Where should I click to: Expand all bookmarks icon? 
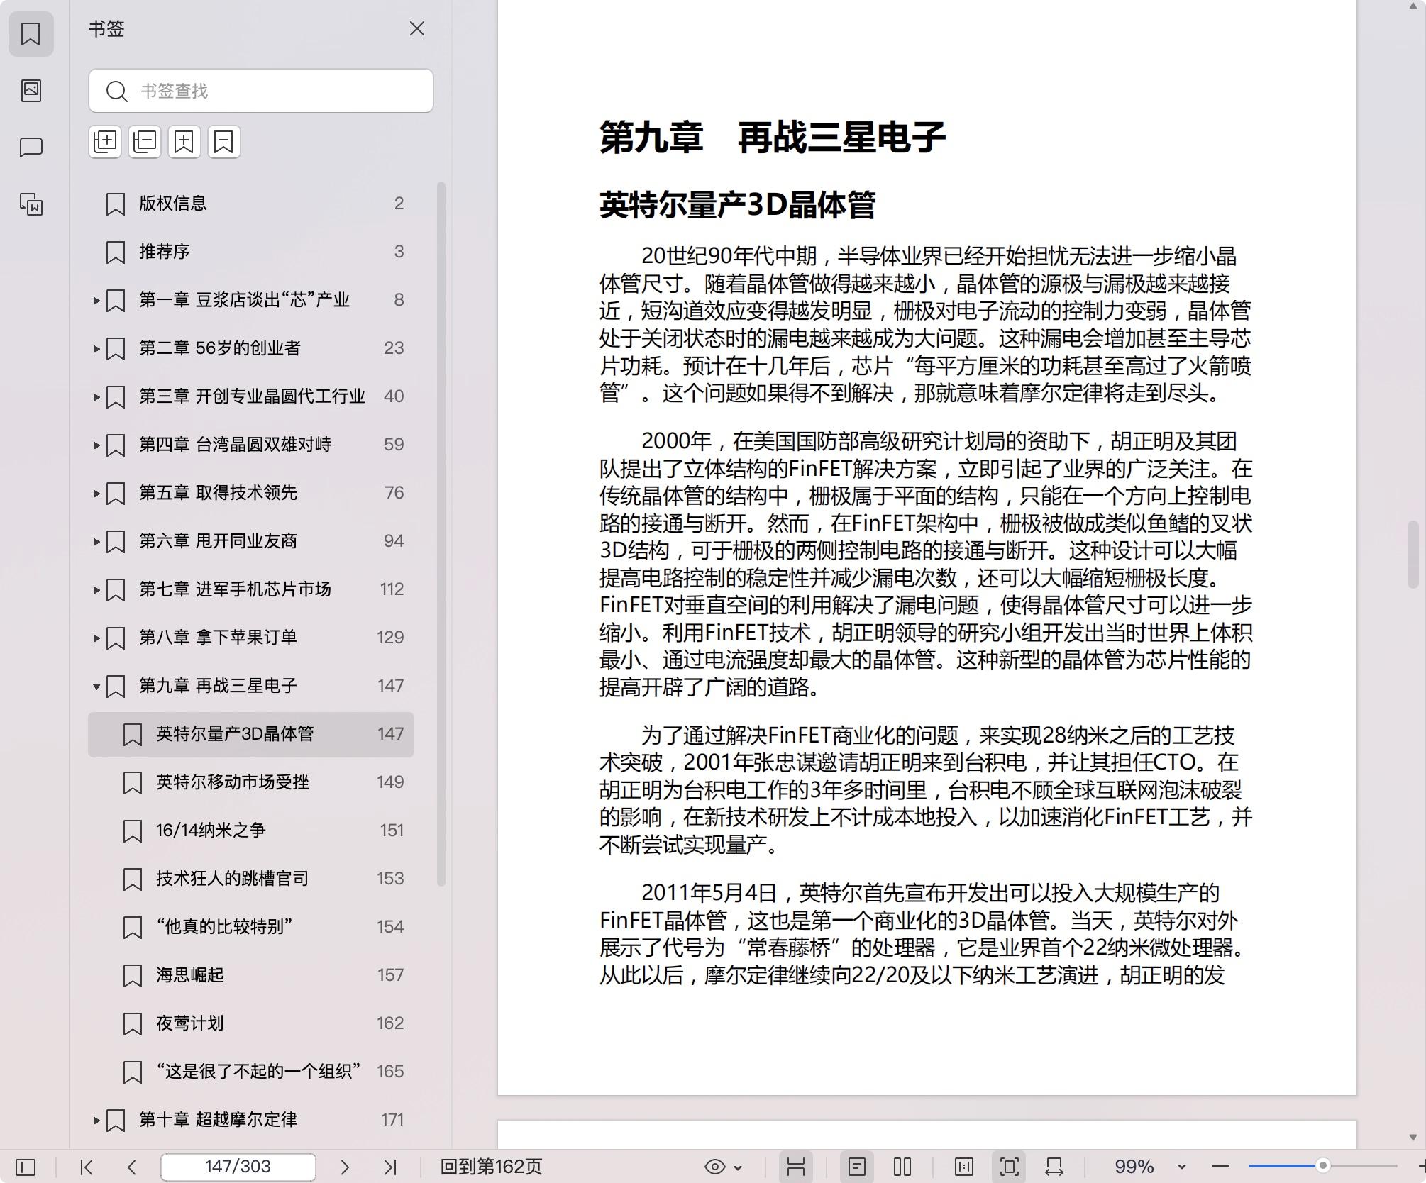tap(105, 142)
